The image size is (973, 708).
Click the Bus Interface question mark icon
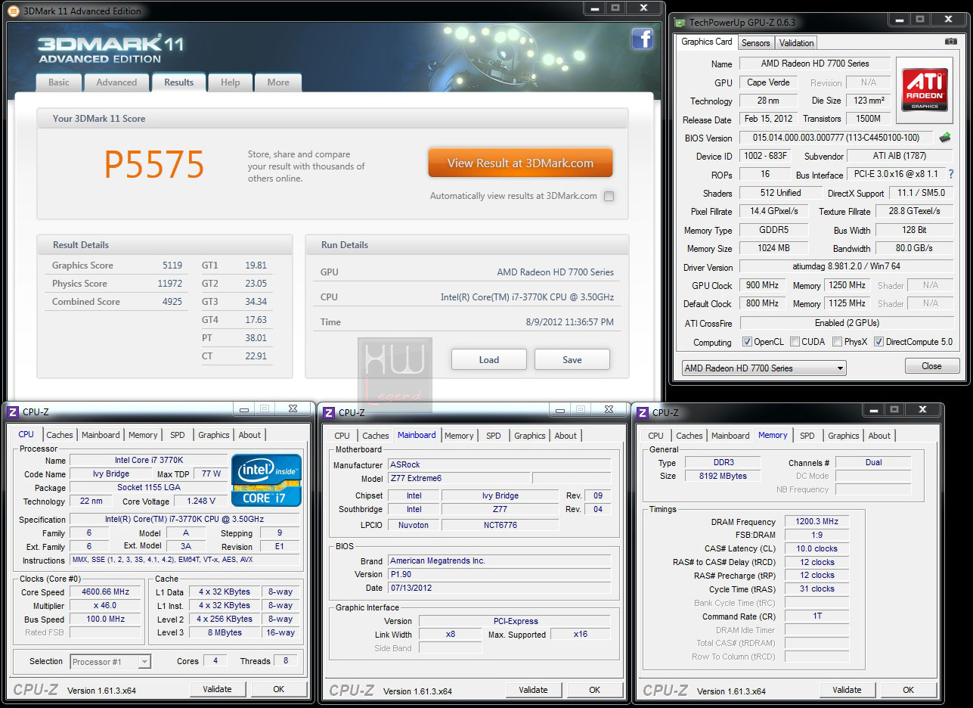coord(950,175)
